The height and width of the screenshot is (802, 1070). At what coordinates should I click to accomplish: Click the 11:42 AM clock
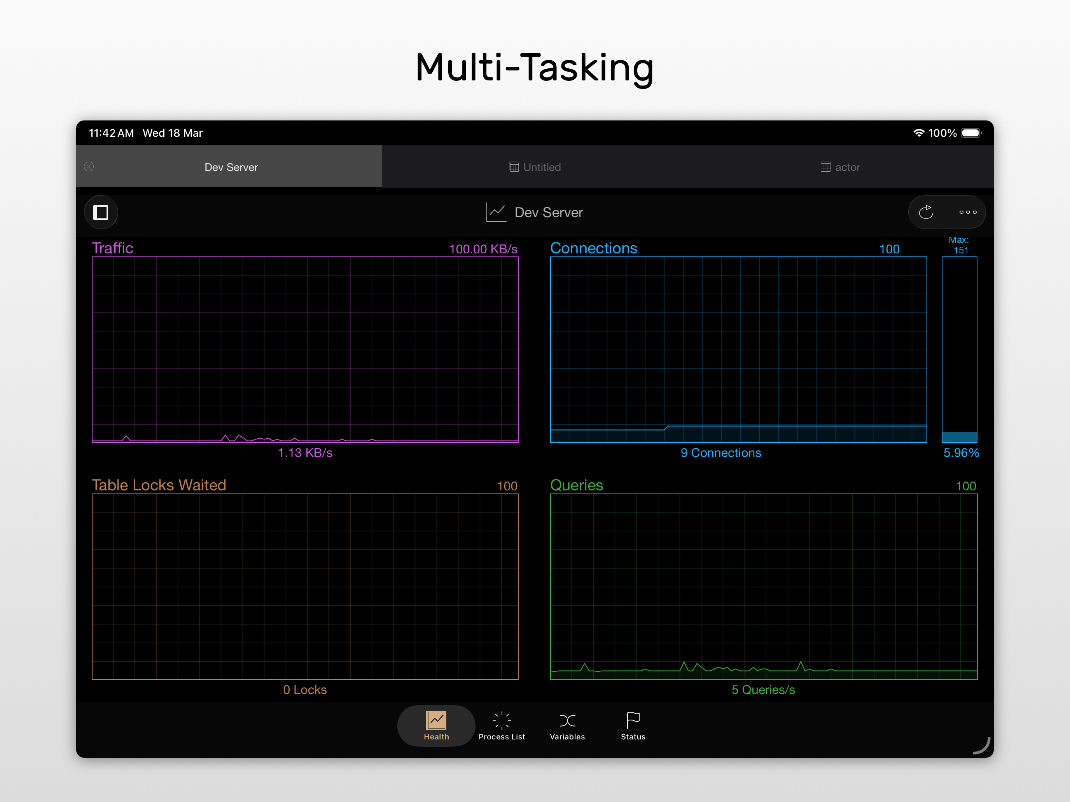click(x=111, y=133)
